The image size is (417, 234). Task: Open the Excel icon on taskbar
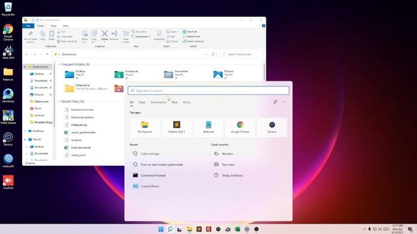pos(237,229)
